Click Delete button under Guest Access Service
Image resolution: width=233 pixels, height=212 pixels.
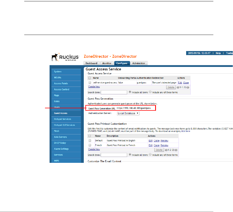point(171,87)
